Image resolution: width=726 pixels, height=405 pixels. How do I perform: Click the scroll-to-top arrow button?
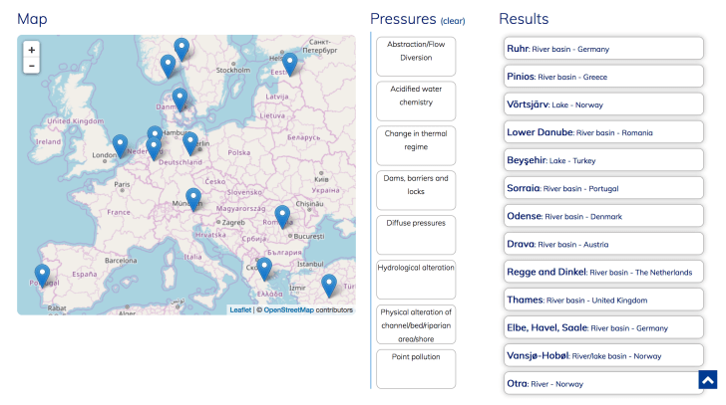tap(707, 380)
